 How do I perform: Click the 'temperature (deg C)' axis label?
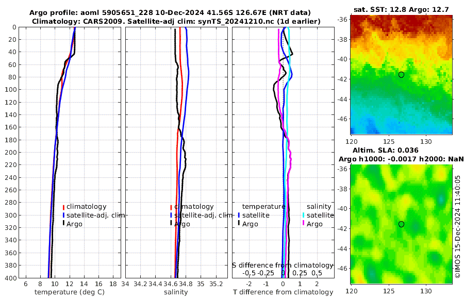coord(70,292)
